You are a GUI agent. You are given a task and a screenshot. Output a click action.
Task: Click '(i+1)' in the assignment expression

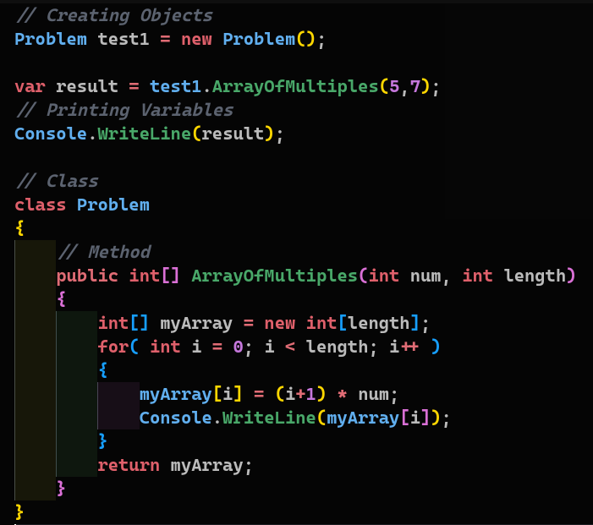300,394
